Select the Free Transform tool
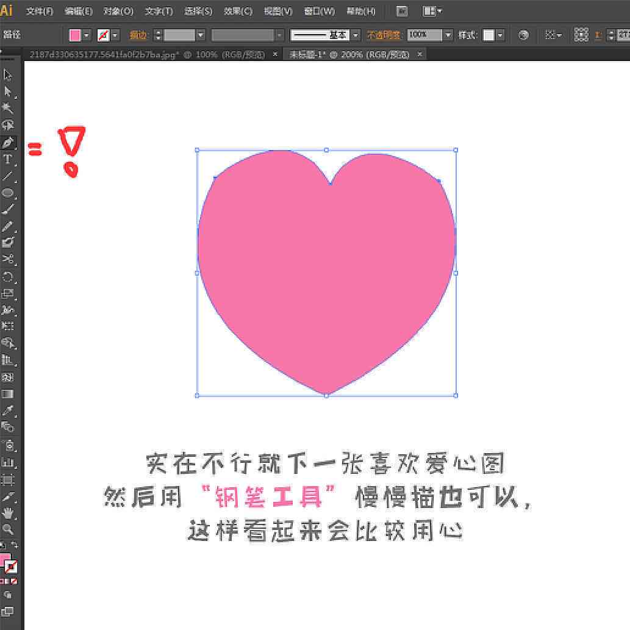Screen dimensions: 630x630 point(8,326)
